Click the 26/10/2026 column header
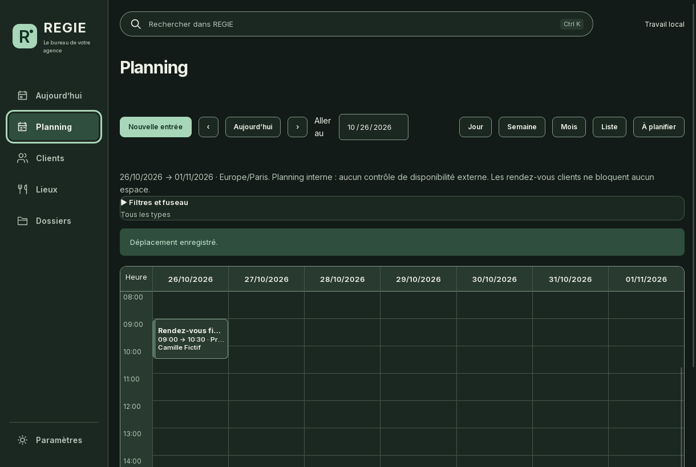The image size is (696, 467). (191, 279)
